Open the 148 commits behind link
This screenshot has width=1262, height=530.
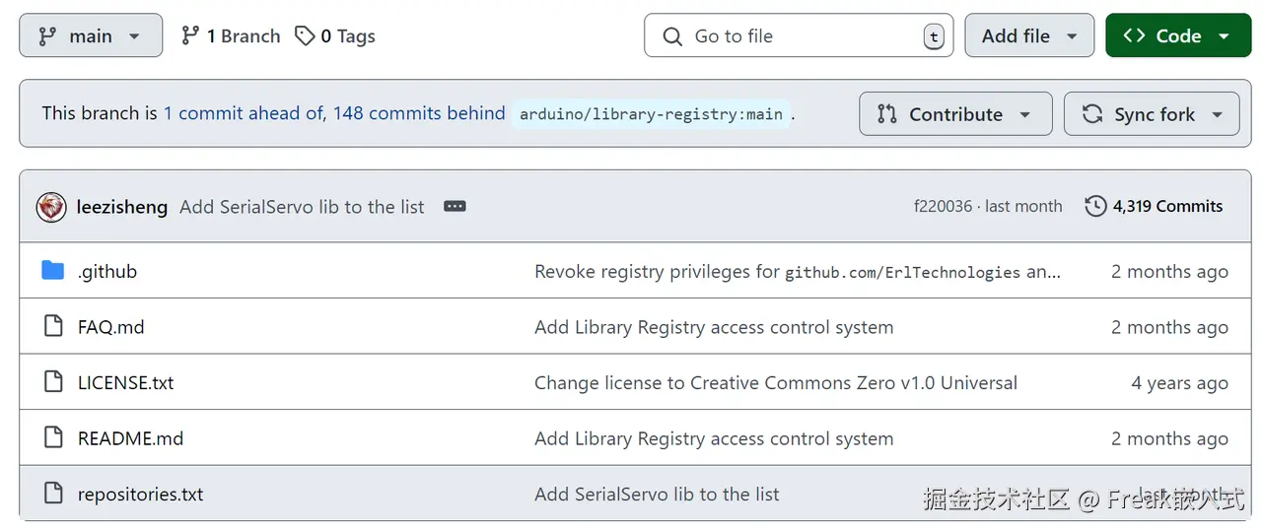tap(419, 113)
